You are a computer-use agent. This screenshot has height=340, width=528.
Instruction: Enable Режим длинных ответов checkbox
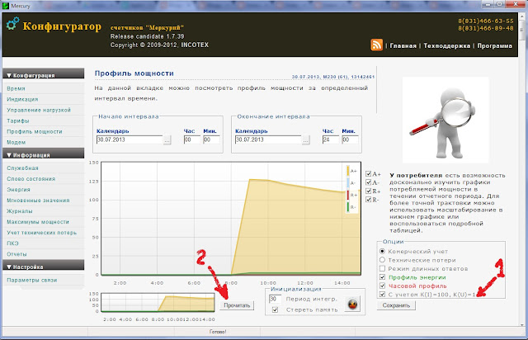(x=382, y=268)
